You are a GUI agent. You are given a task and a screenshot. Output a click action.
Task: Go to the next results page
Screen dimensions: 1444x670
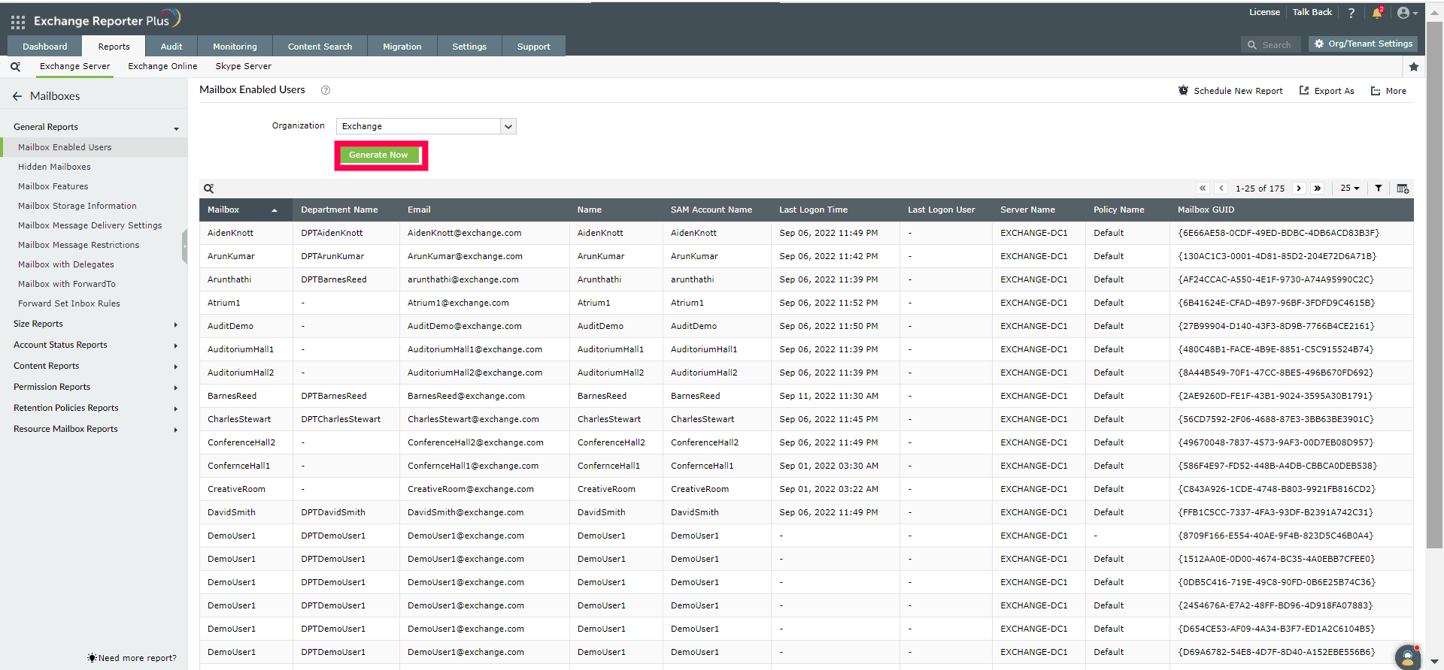click(x=1299, y=189)
